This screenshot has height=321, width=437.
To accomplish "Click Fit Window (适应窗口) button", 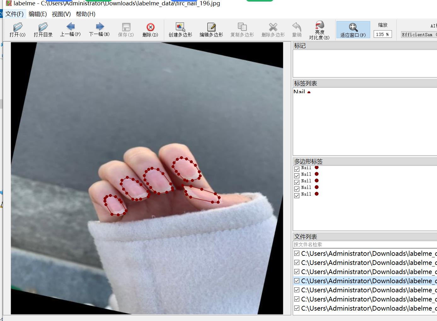I will (x=353, y=30).
